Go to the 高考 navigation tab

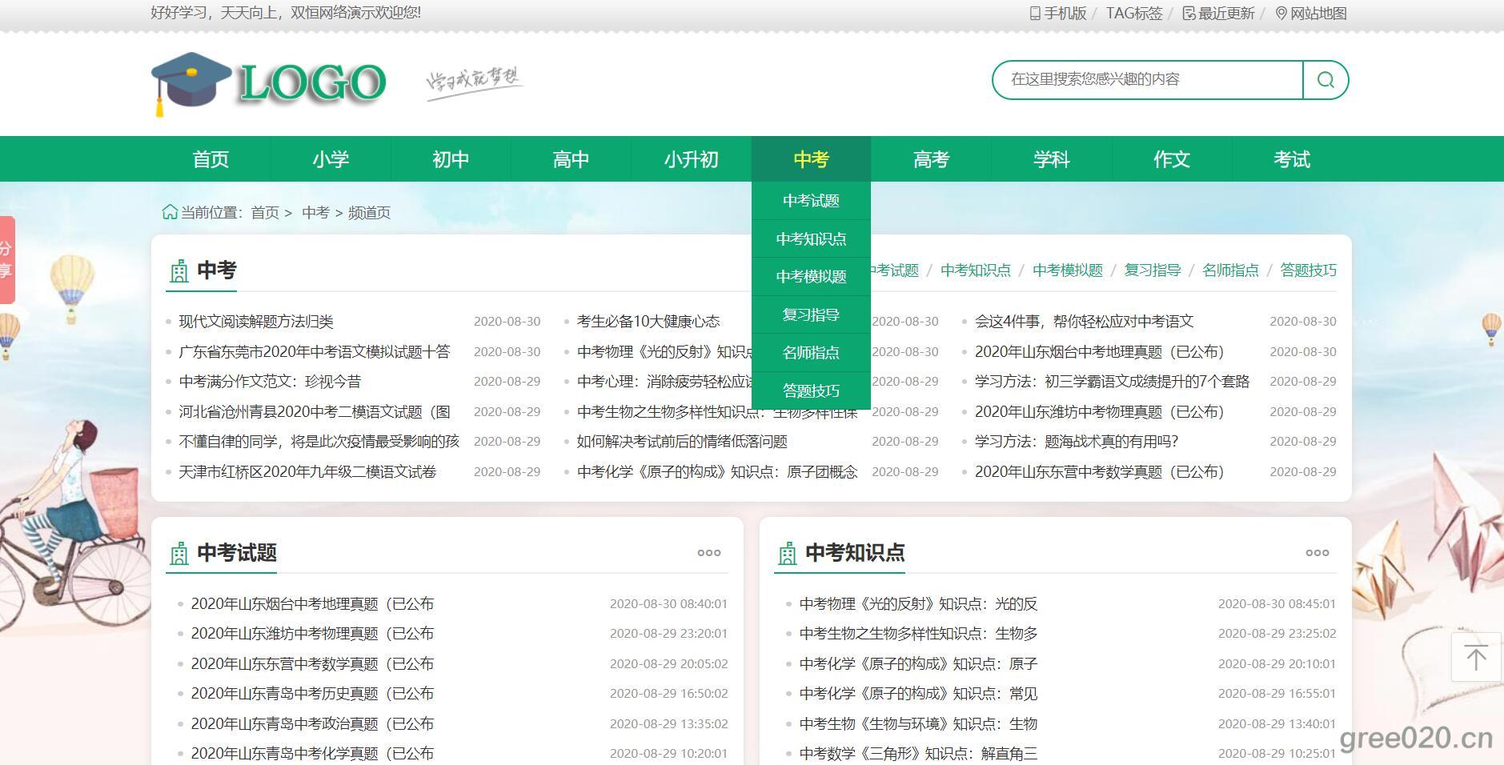tap(931, 159)
